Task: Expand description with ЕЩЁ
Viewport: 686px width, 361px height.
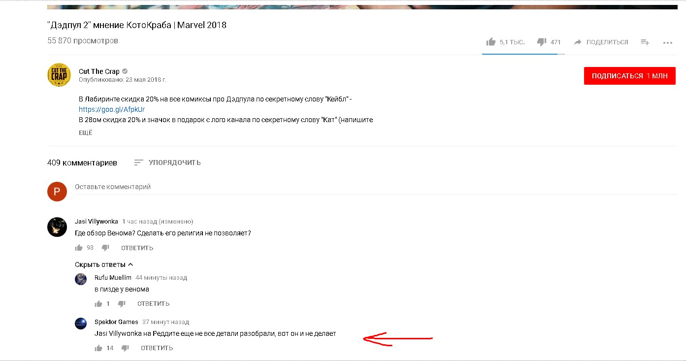Action: click(x=85, y=133)
